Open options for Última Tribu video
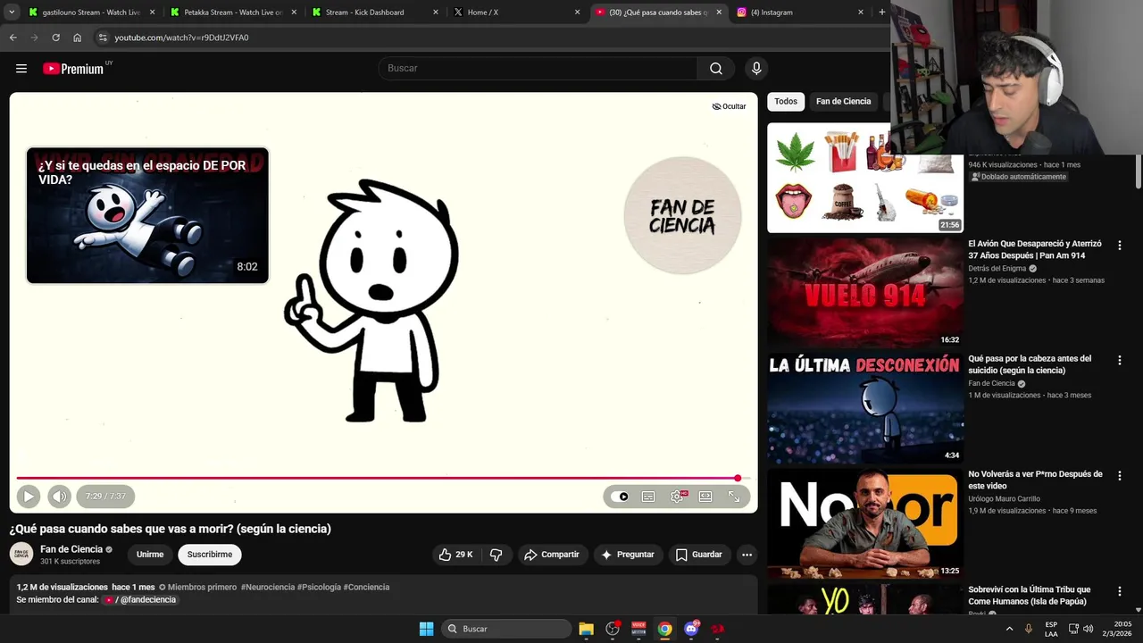This screenshot has width=1143, height=643. pos(1119,590)
